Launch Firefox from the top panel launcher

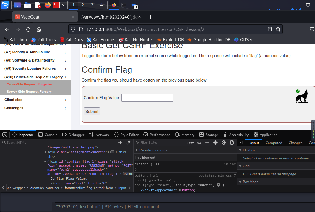click(x=48, y=5)
